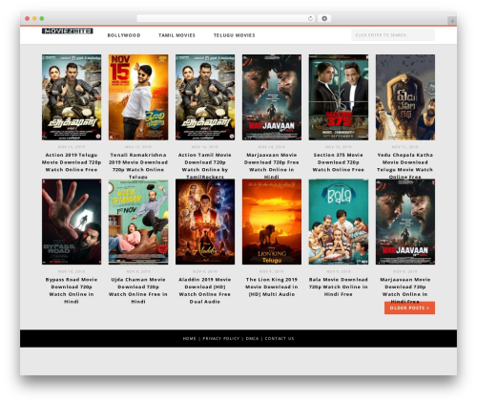Open the Aladdin poster thumbnail

point(205,222)
